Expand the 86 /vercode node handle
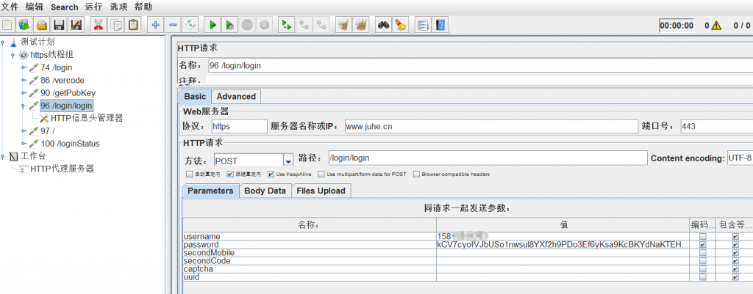Viewport: 753px width, 294px height. [23, 80]
